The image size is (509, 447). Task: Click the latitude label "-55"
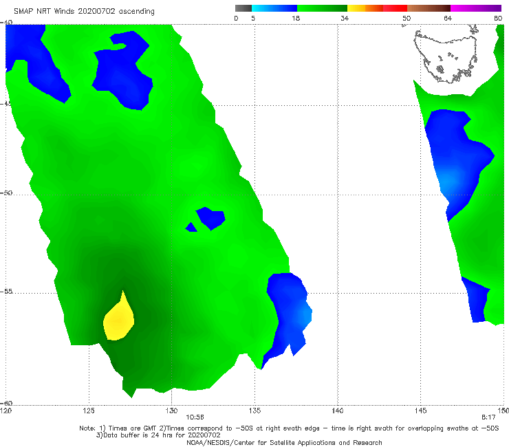tap(6, 291)
